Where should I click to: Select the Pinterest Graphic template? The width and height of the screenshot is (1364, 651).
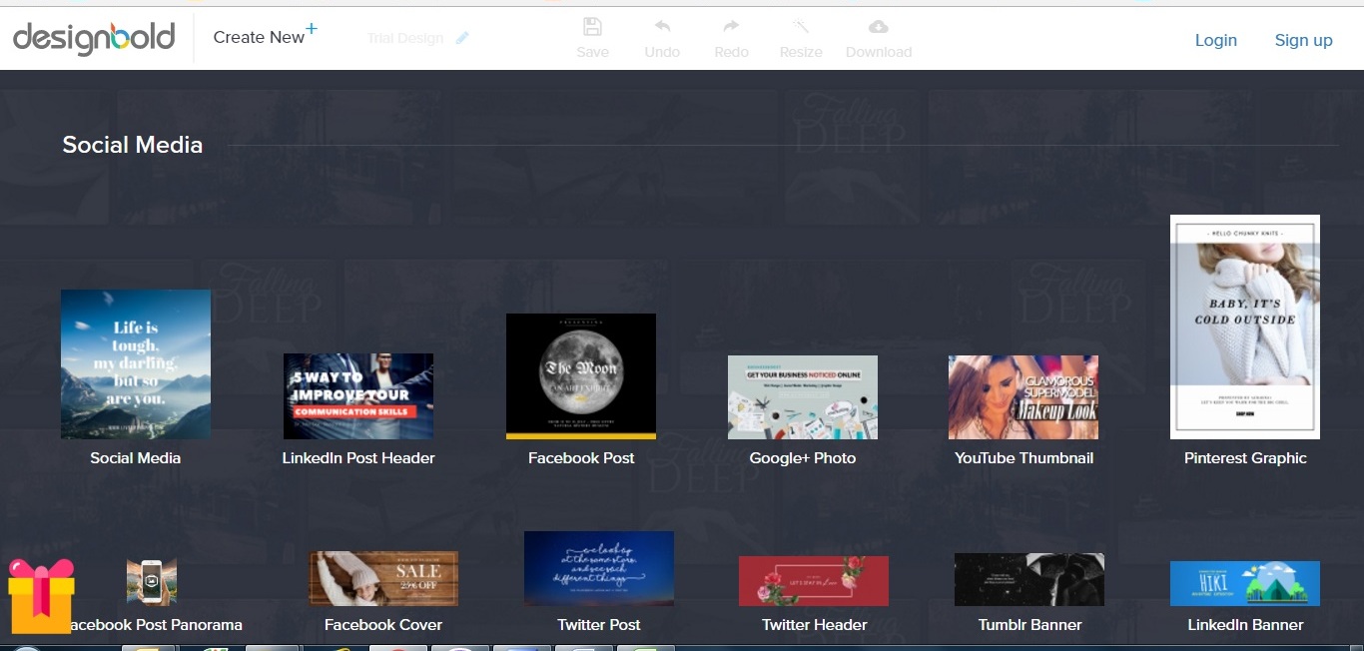pyautogui.click(x=1245, y=327)
